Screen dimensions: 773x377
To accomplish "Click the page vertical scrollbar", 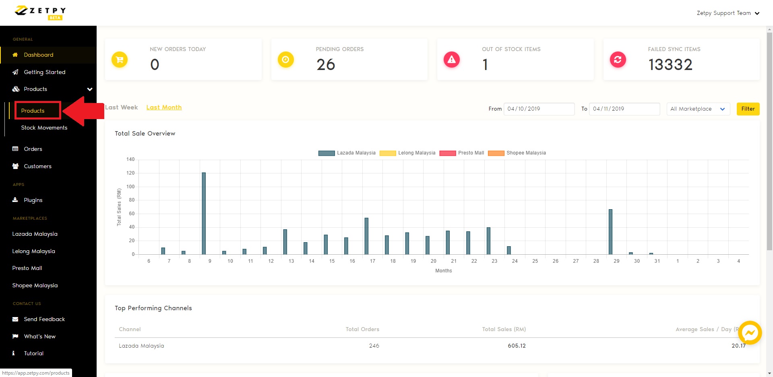I will [x=769, y=141].
